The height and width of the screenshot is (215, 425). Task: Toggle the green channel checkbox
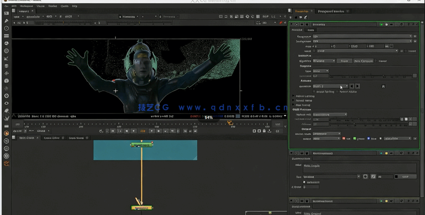[x=355, y=139]
